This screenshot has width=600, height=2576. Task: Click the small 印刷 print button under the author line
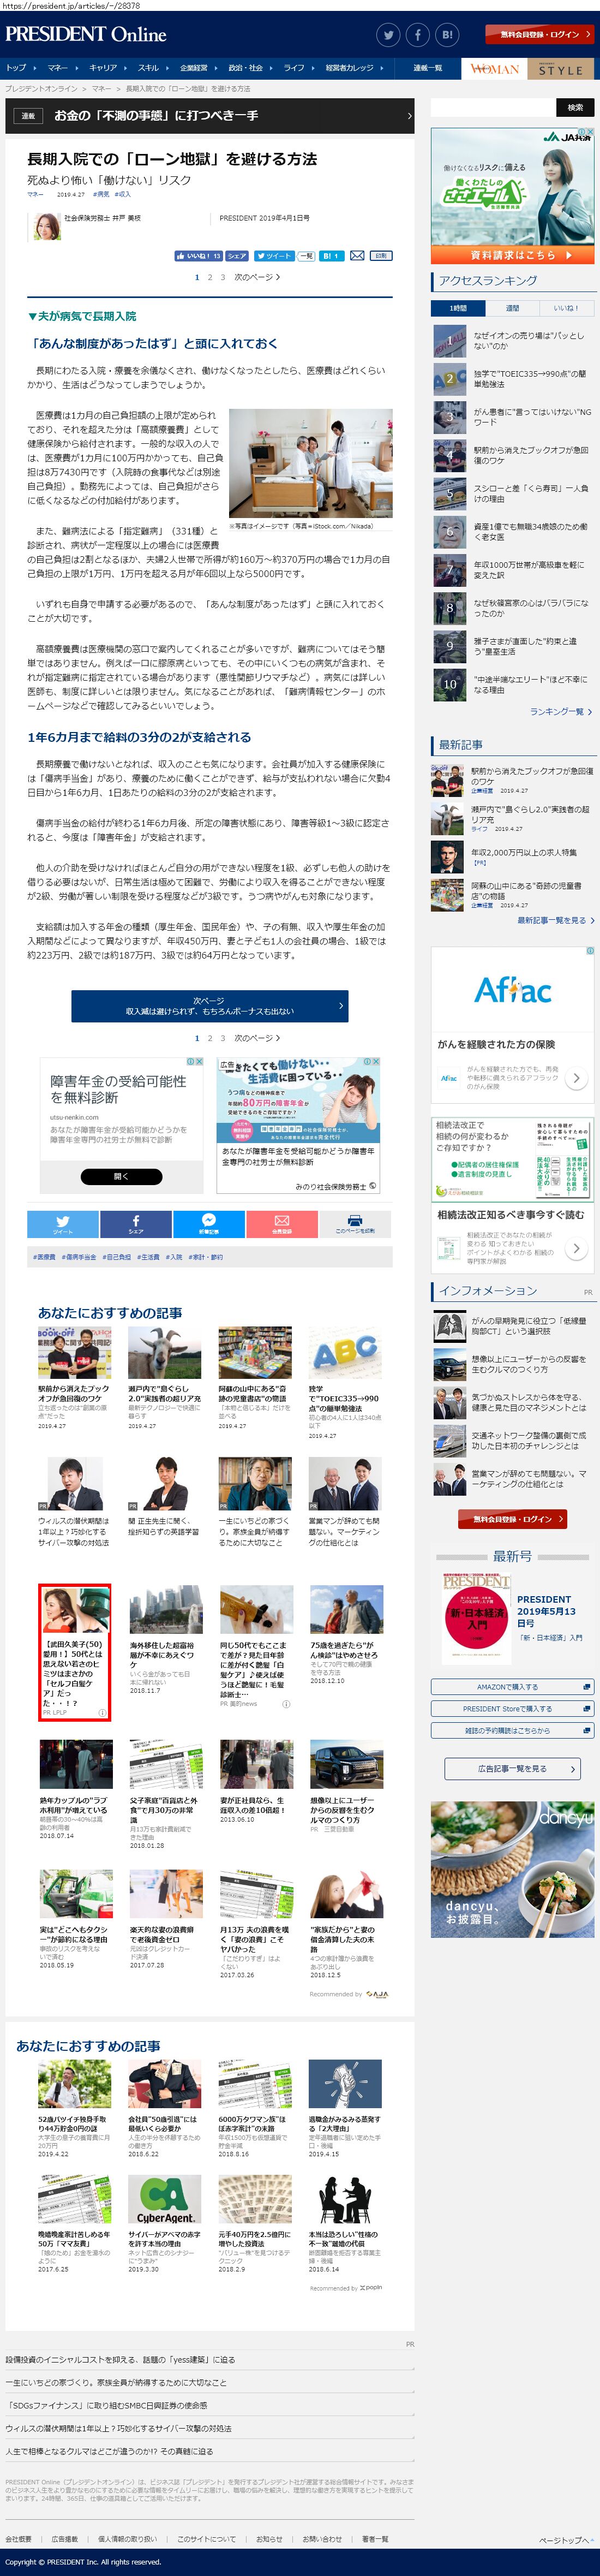pyautogui.click(x=381, y=256)
